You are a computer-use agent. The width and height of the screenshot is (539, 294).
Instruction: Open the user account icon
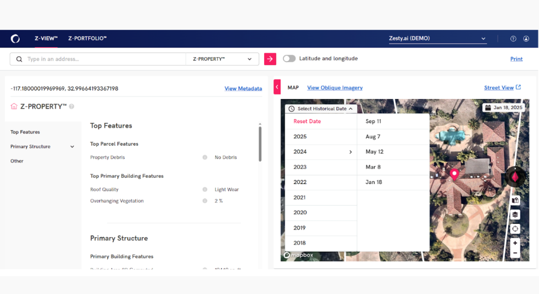[x=526, y=39]
